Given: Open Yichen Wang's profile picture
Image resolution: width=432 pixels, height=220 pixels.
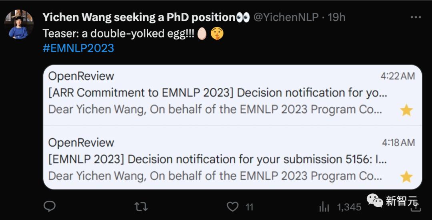Looking at the screenshot, I should click(x=19, y=24).
